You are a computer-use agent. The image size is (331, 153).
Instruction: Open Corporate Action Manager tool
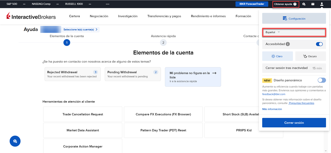point(83,146)
